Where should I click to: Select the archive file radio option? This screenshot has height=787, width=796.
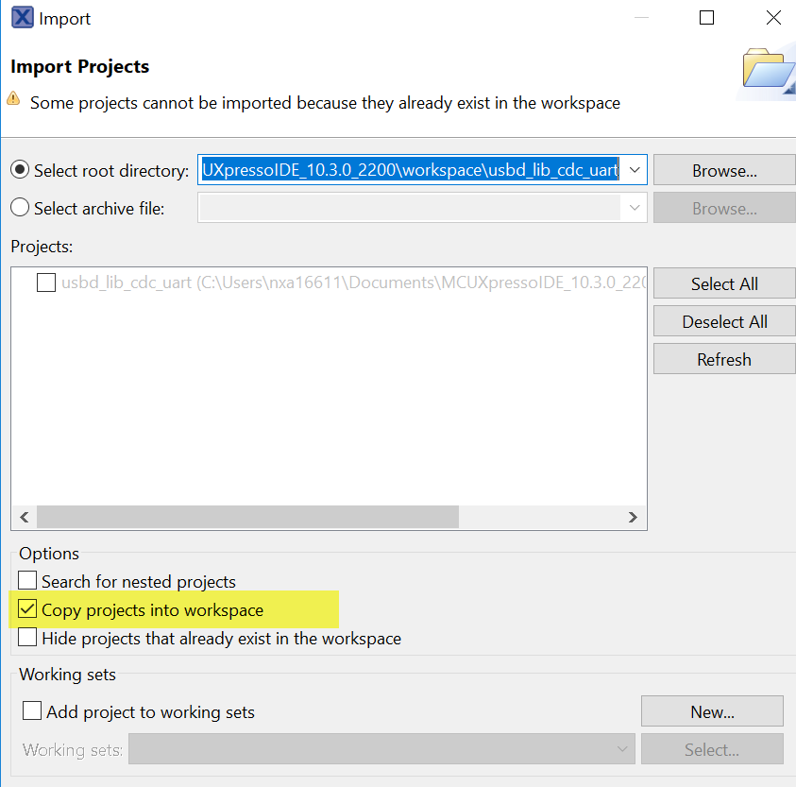20,207
